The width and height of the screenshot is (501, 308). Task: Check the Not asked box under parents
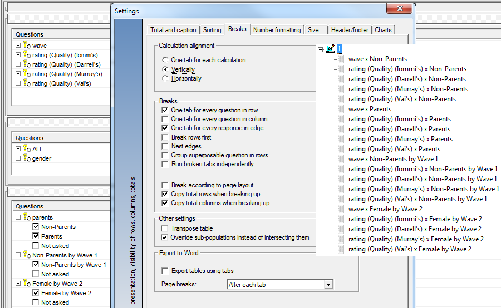(36, 245)
